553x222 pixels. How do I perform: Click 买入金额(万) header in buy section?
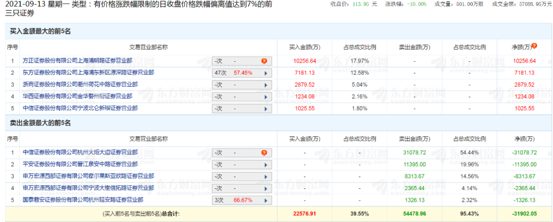coord(305,47)
